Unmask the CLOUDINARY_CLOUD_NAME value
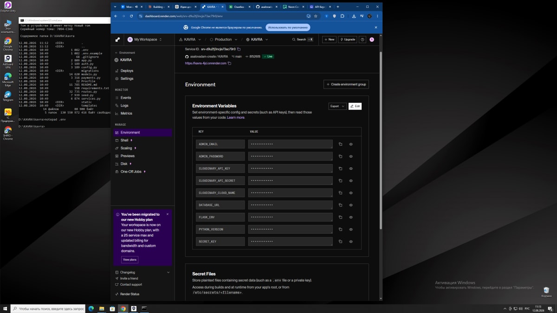Screen dimensions: 557x313 pos(351,193)
